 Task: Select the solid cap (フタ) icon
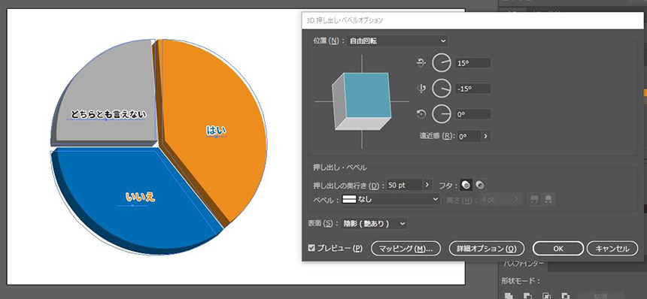pos(466,186)
